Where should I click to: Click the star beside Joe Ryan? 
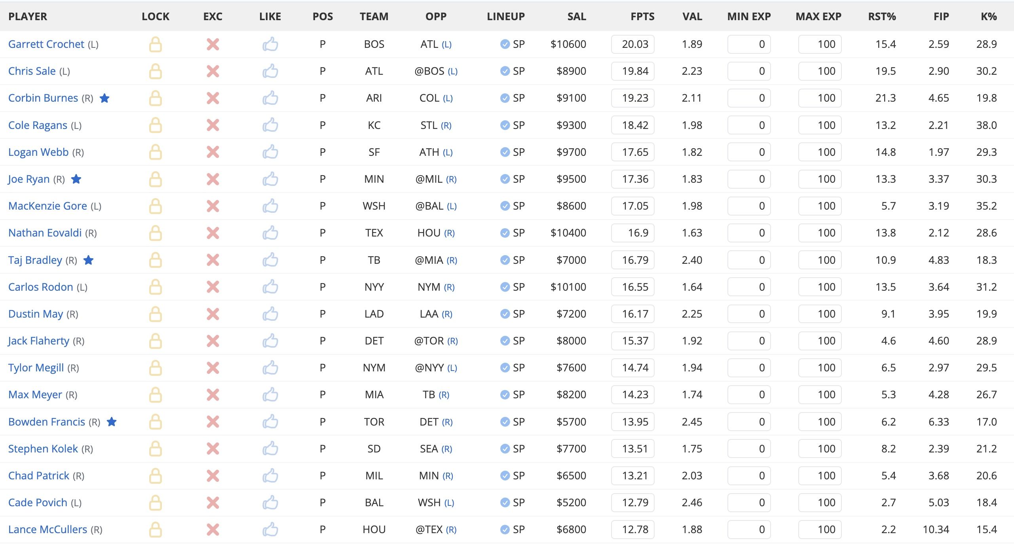click(x=76, y=179)
